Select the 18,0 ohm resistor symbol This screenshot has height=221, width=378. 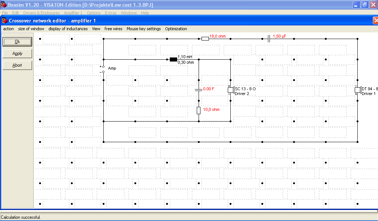click(x=205, y=39)
